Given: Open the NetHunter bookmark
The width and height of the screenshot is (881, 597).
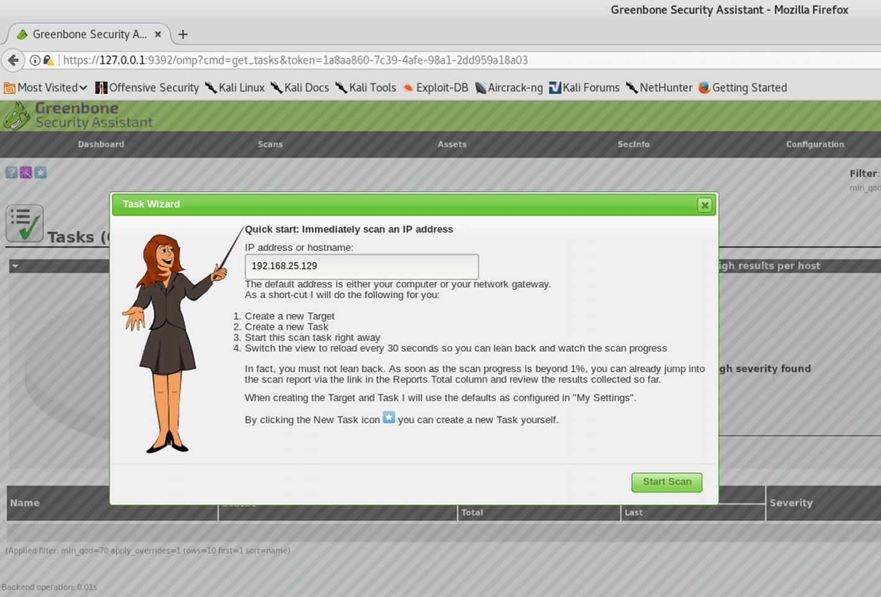Looking at the screenshot, I should pyautogui.click(x=659, y=88).
